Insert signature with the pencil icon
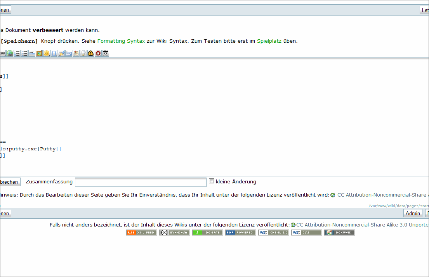The image size is (429, 277). (61, 53)
